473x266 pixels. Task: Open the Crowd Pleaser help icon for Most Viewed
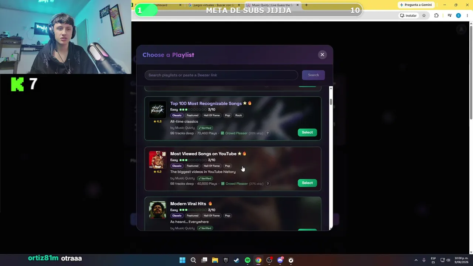(268, 184)
